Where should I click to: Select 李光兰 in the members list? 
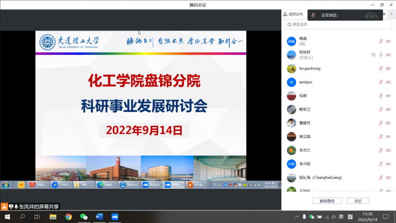(306, 150)
